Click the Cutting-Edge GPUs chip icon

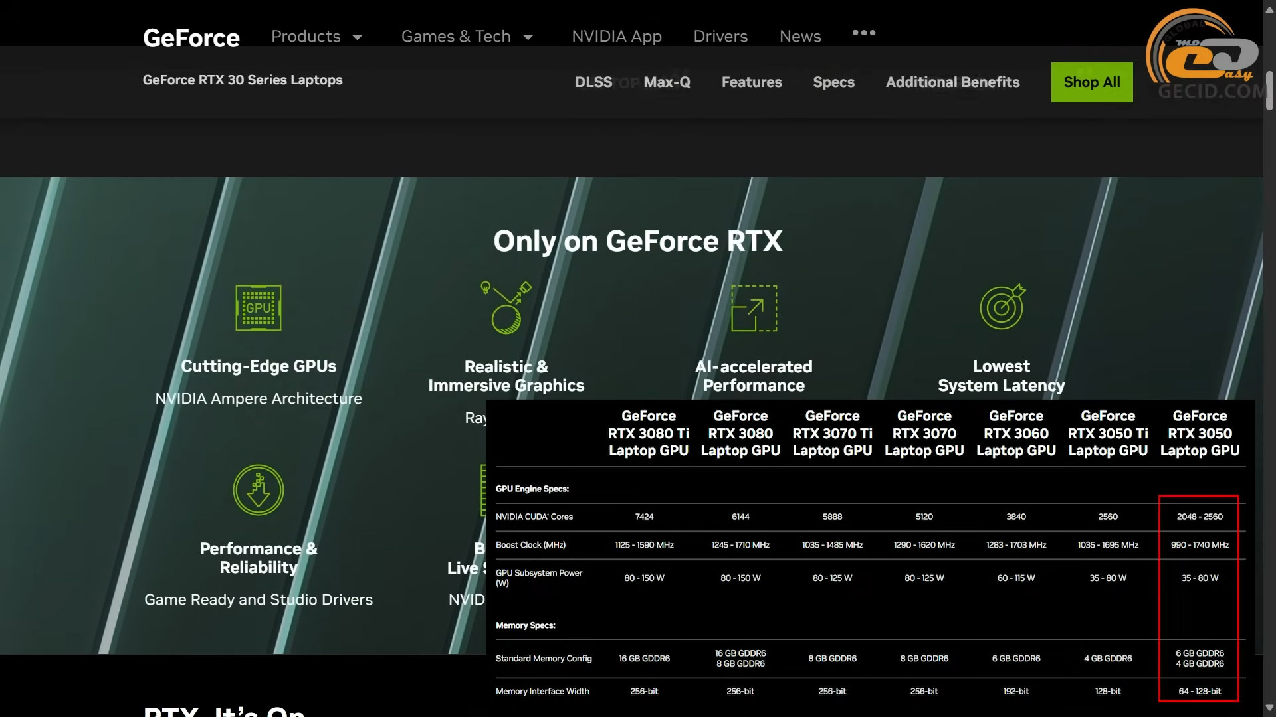(x=259, y=308)
